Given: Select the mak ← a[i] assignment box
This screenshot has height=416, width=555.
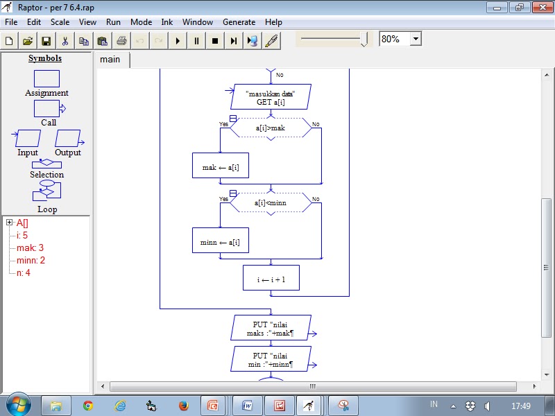Looking at the screenshot, I should (221, 166).
